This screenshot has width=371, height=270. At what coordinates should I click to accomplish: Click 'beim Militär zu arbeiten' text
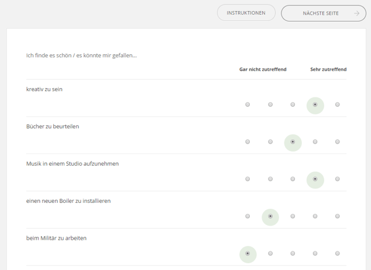(x=56, y=239)
